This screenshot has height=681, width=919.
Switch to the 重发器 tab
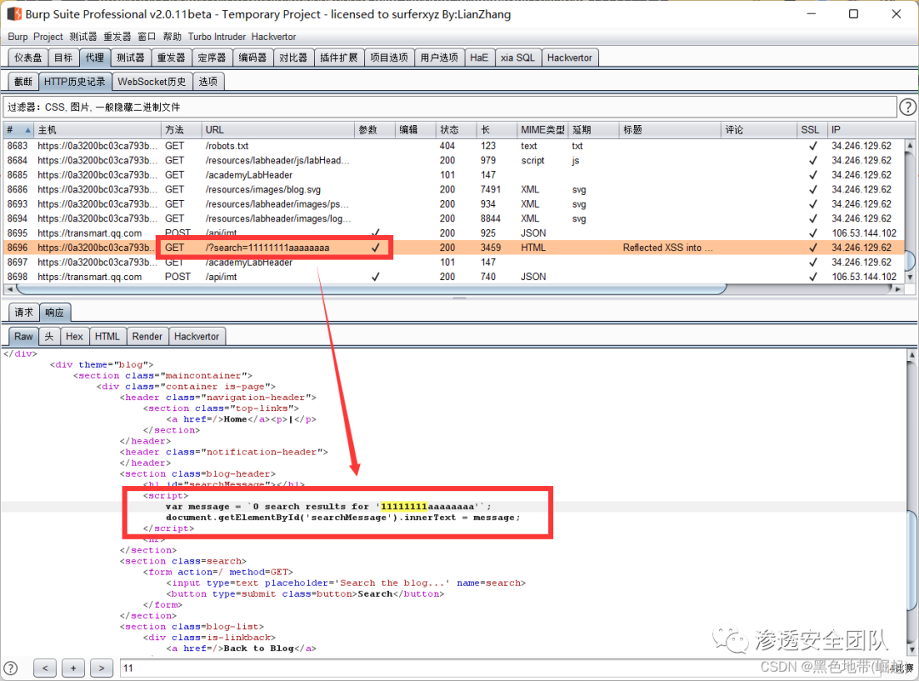pos(171,58)
